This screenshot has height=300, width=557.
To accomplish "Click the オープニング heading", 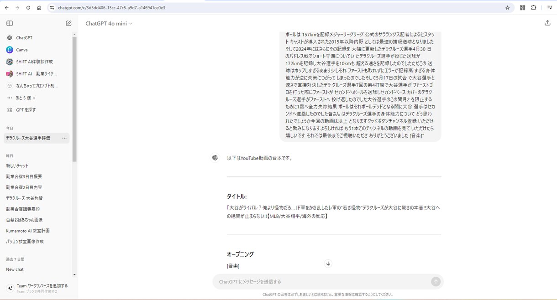I will (x=240, y=254).
